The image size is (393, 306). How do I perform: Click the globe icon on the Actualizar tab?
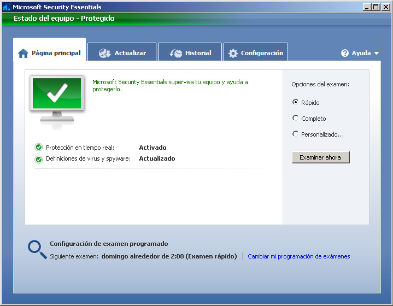coord(105,53)
